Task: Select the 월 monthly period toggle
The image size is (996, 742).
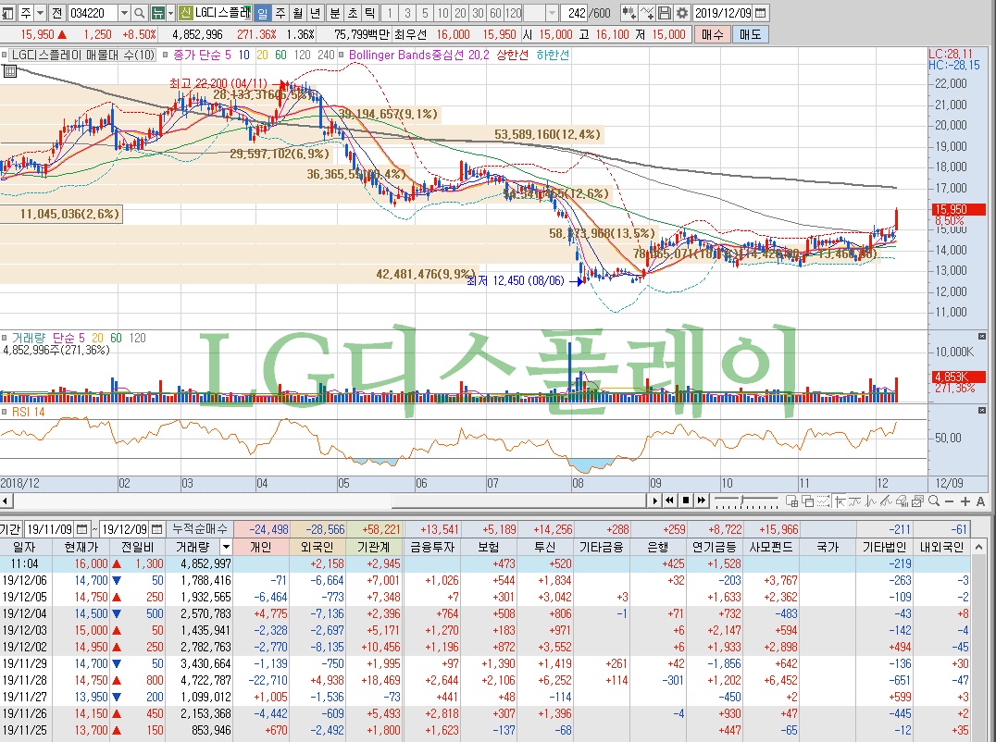Action: (x=298, y=13)
